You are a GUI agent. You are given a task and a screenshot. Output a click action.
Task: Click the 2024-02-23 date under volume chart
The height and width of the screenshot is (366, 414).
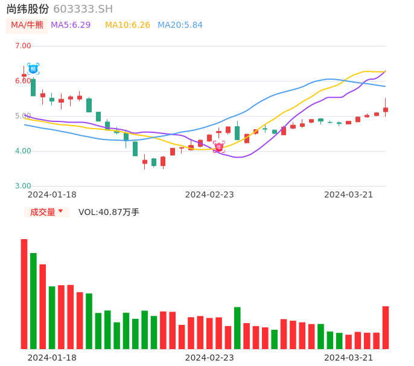click(x=209, y=358)
